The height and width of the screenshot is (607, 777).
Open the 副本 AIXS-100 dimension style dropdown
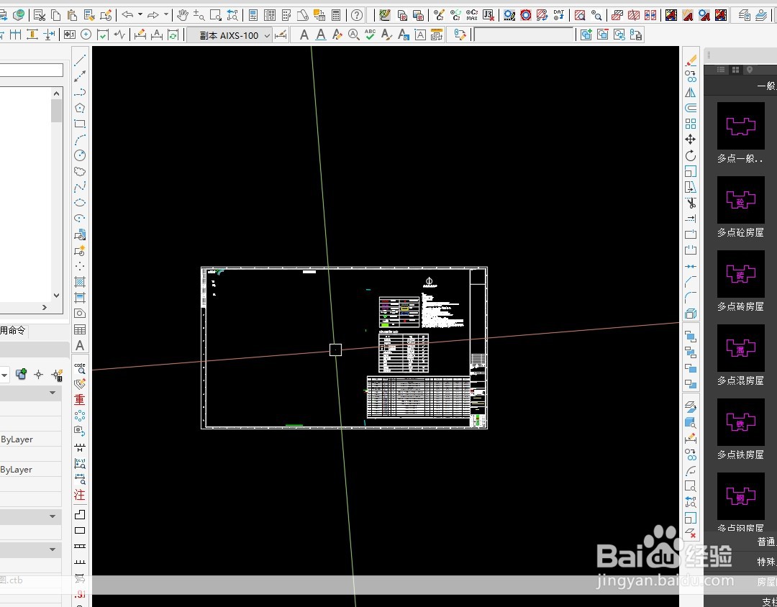230,35
